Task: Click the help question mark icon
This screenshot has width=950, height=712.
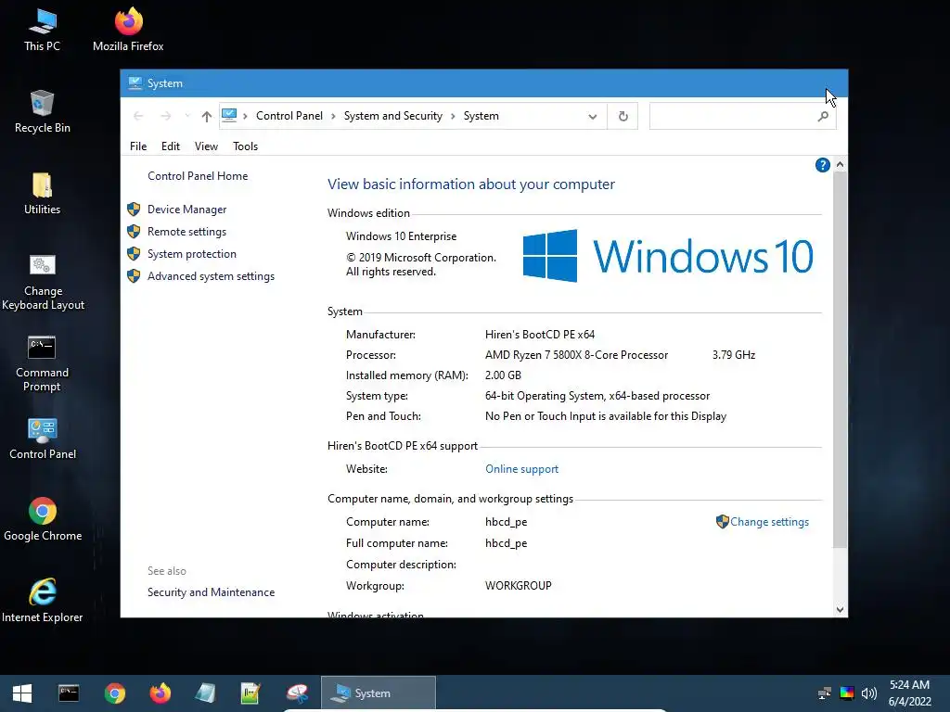Action: [x=822, y=165]
